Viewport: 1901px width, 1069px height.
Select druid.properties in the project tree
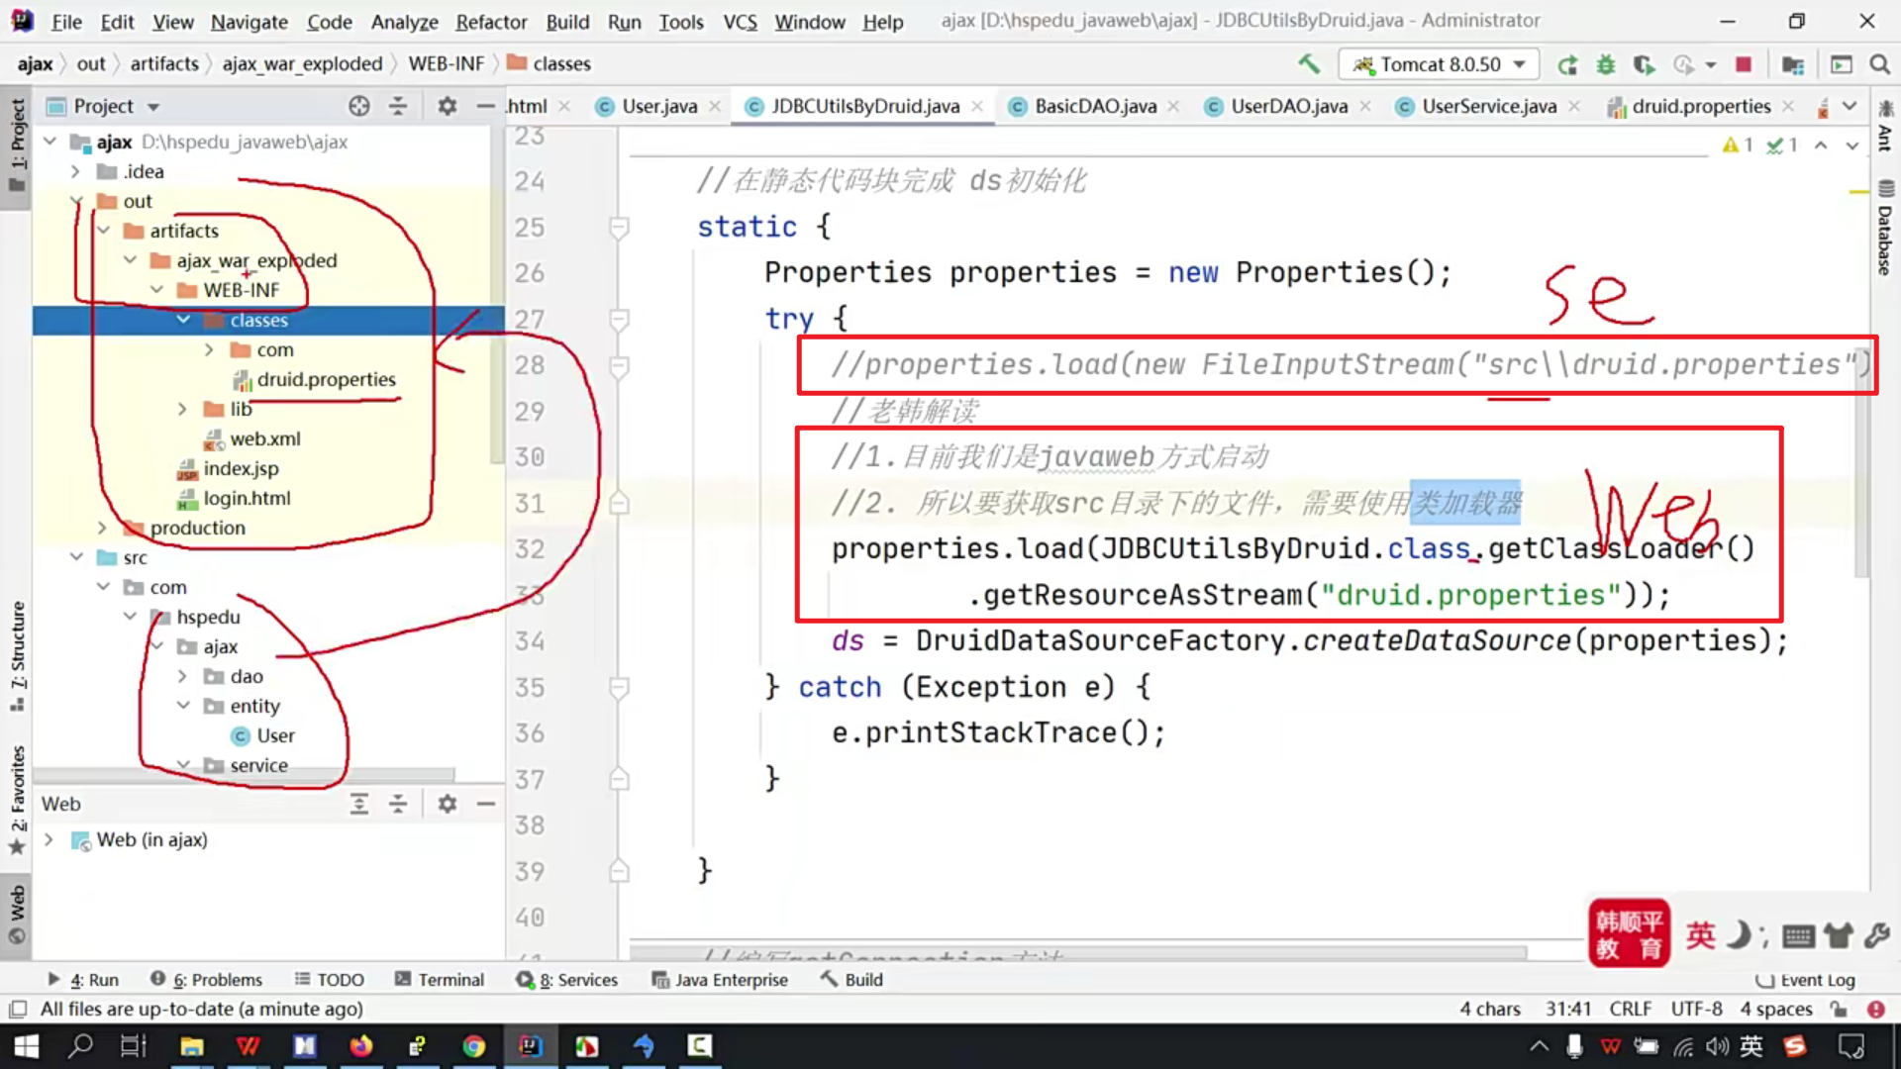coord(326,379)
